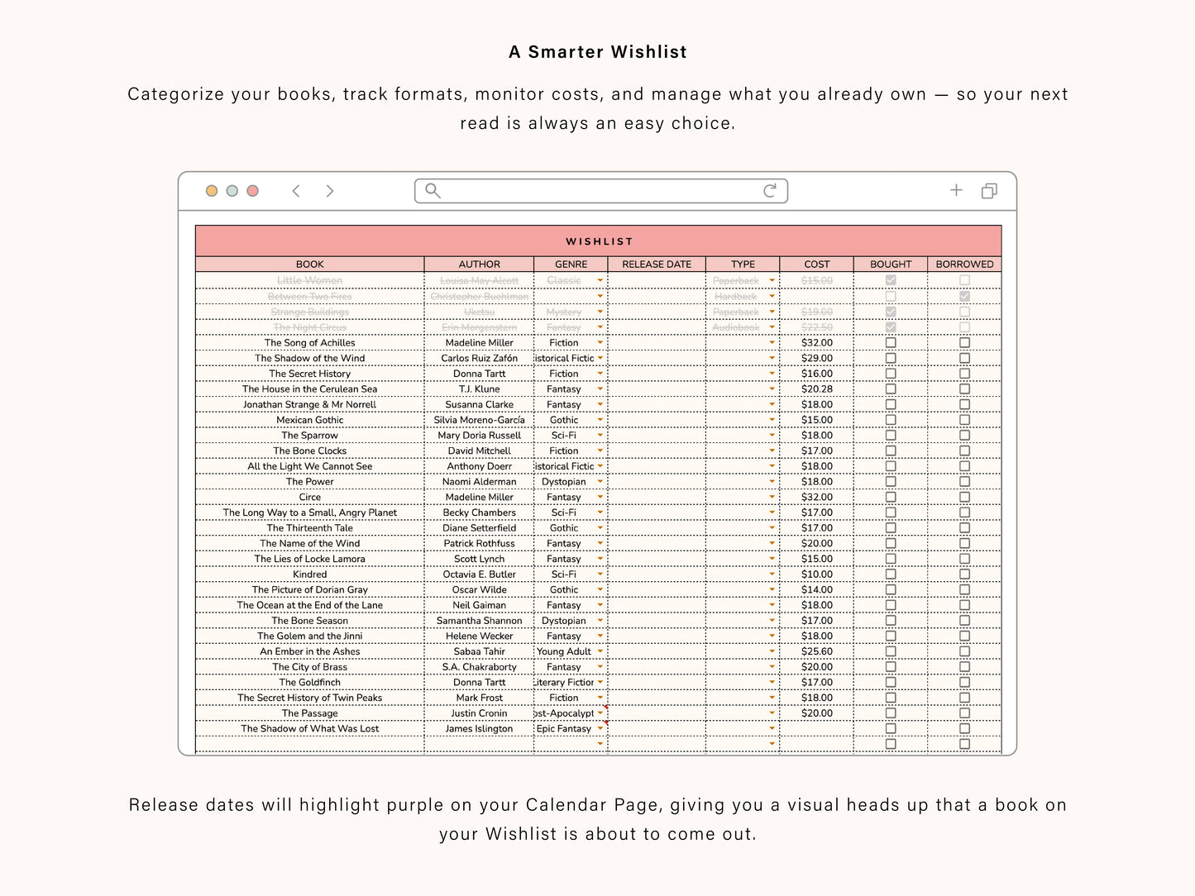The height and width of the screenshot is (896, 1195).
Task: Check the Borrowed box for Circe
Action: click(x=963, y=497)
